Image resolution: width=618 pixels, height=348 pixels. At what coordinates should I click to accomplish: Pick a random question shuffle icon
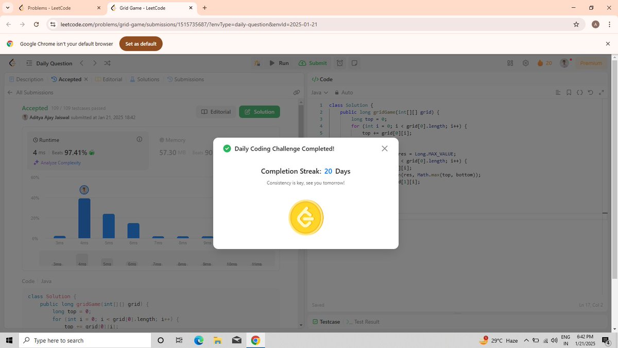(x=107, y=63)
